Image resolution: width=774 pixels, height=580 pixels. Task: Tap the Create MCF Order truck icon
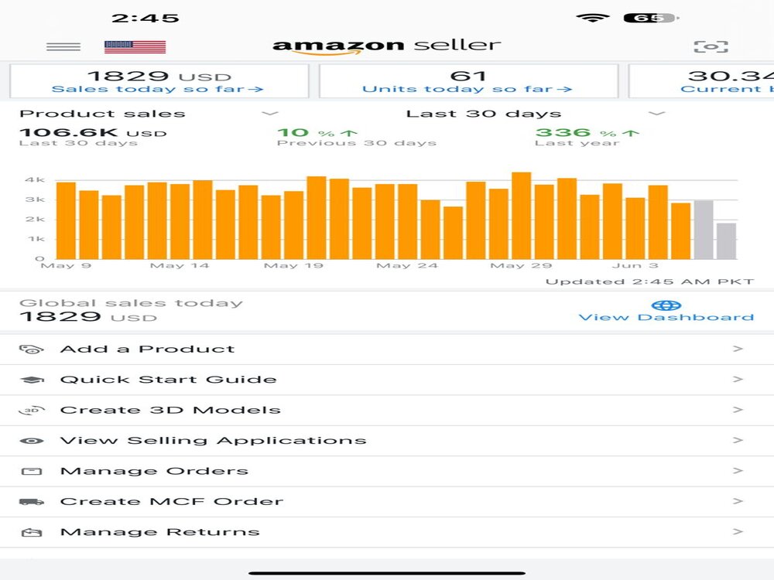coord(32,502)
